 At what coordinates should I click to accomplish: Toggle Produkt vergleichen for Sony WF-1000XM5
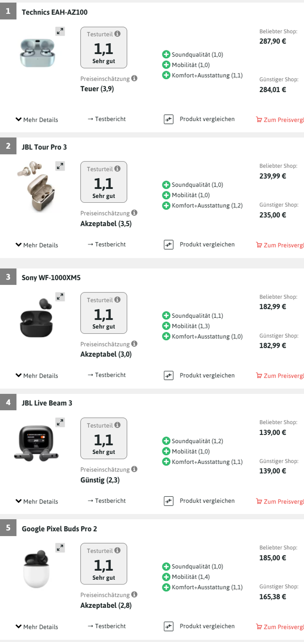[169, 375]
